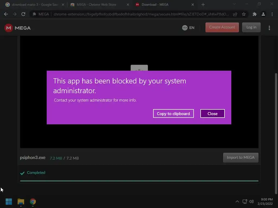
Task: Open Chrome's three-dot menu
Action: click(272, 14)
